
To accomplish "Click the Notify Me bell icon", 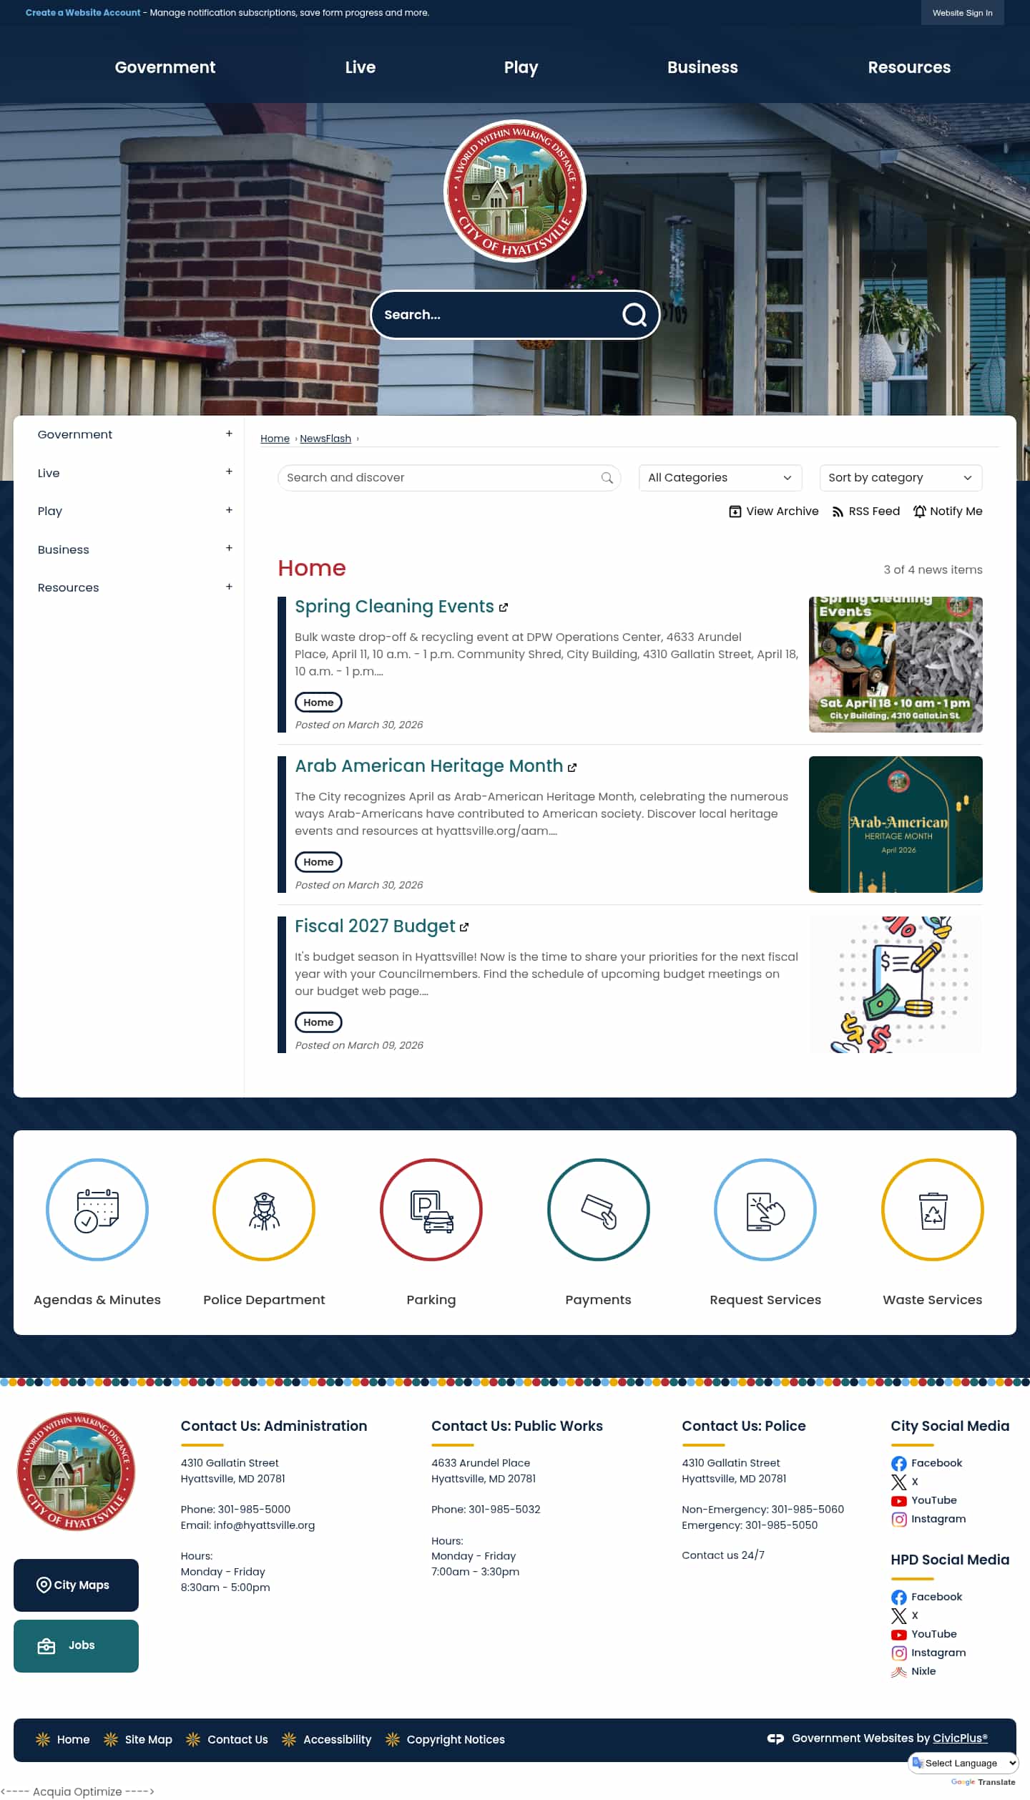I will [x=920, y=512].
